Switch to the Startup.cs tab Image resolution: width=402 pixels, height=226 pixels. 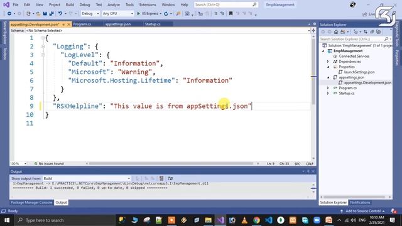coord(153,24)
